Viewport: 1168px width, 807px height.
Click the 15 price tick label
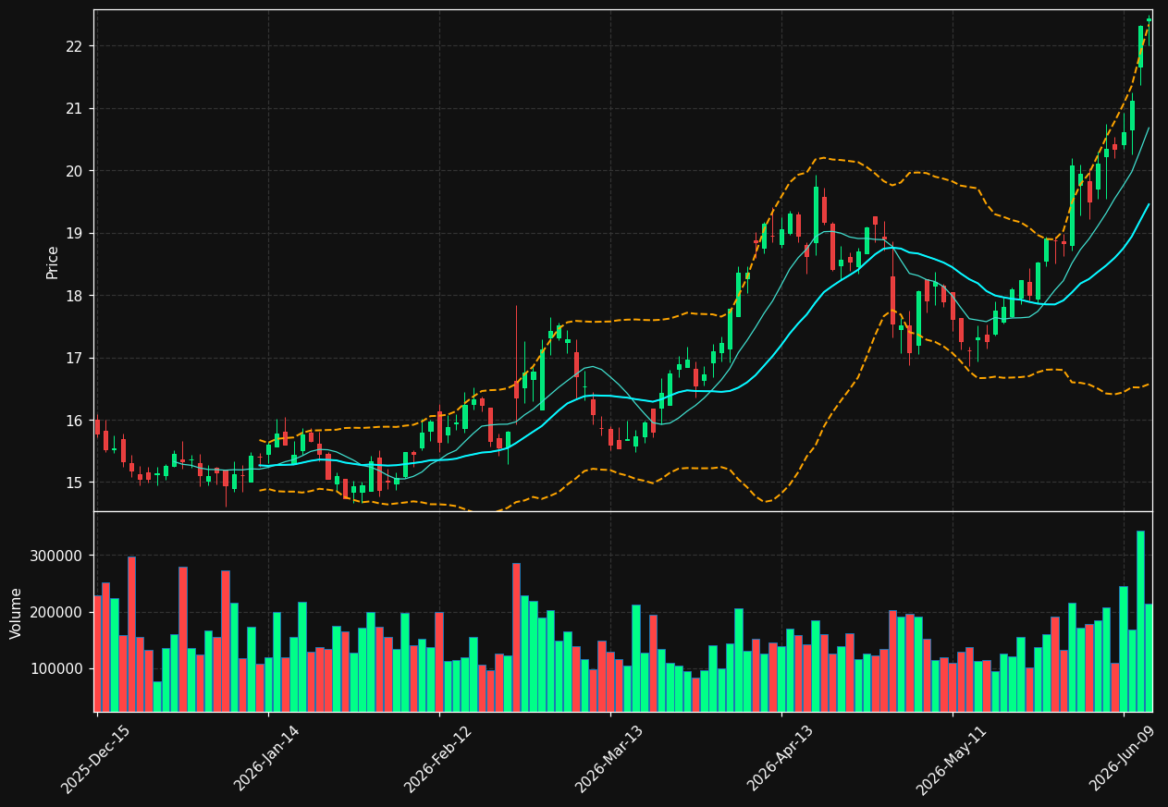coord(74,483)
